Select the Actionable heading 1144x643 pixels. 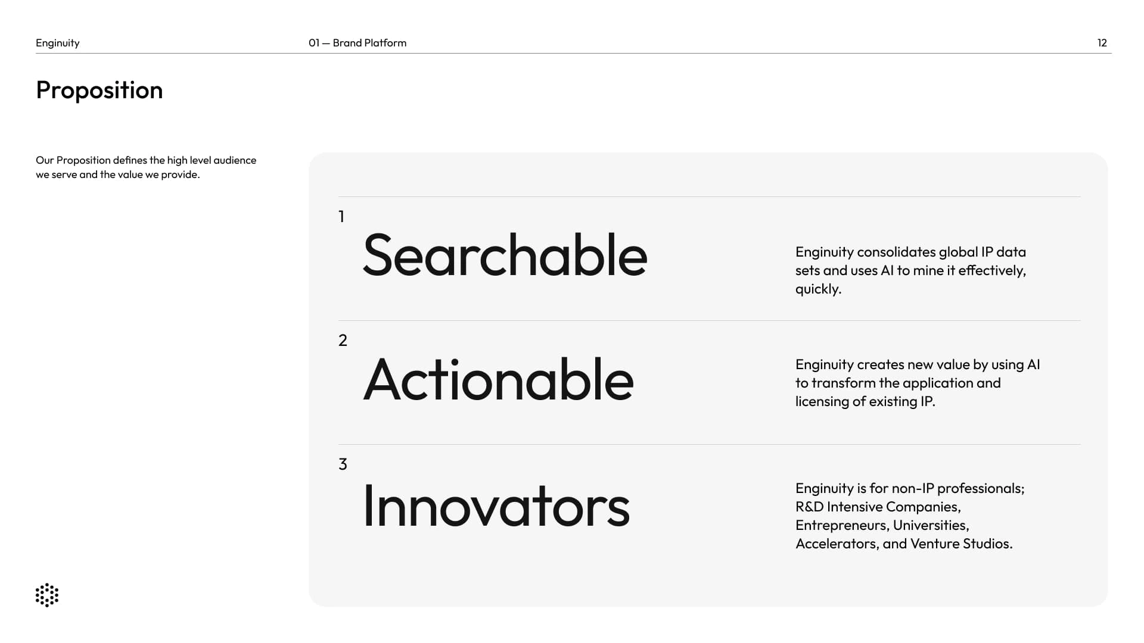pos(498,379)
